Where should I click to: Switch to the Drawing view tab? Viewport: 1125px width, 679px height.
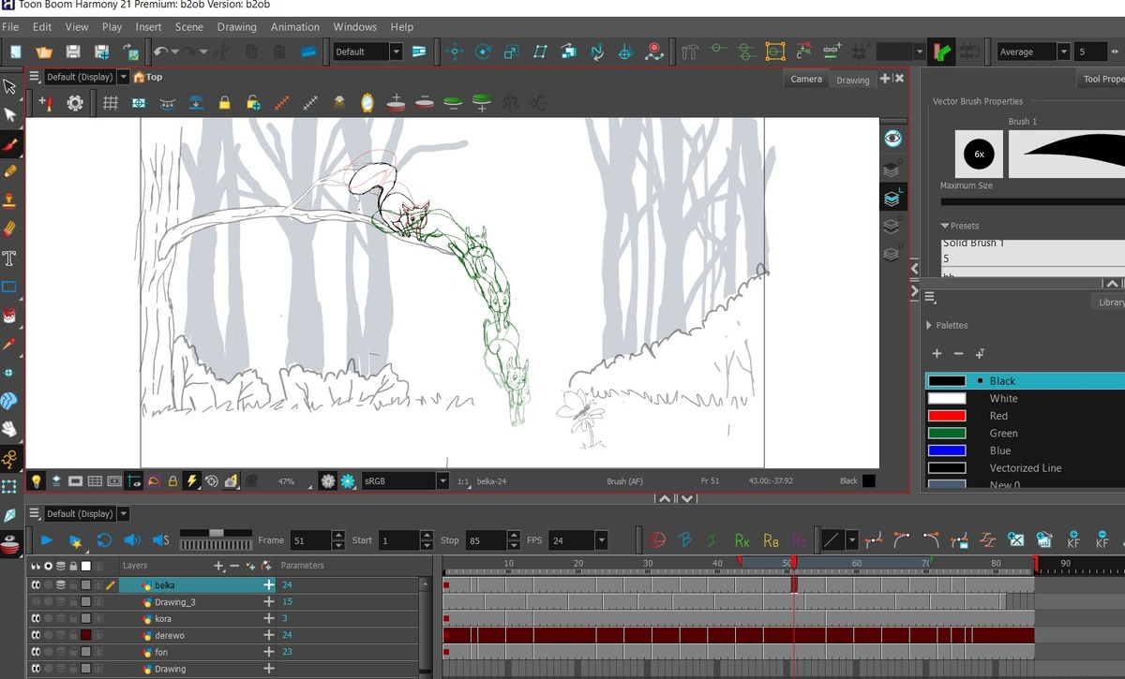[853, 81]
